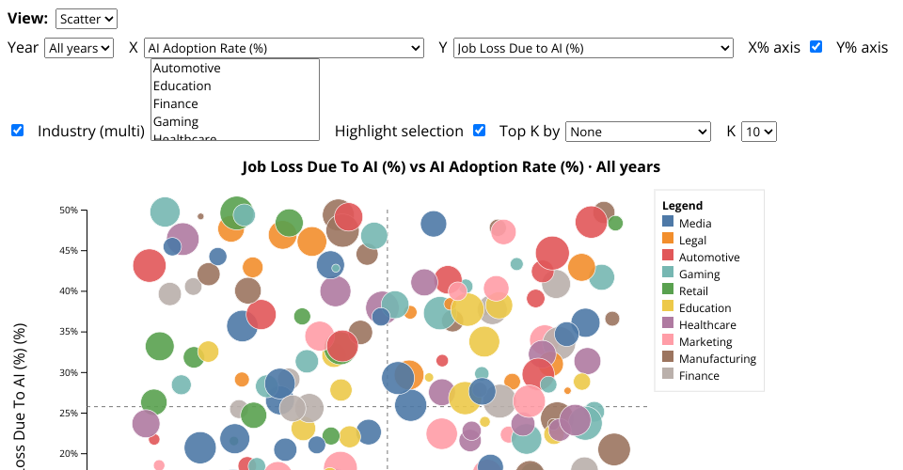Image resolution: width=903 pixels, height=470 pixels.
Task: Open the K value dropdown showing 10
Action: click(758, 132)
